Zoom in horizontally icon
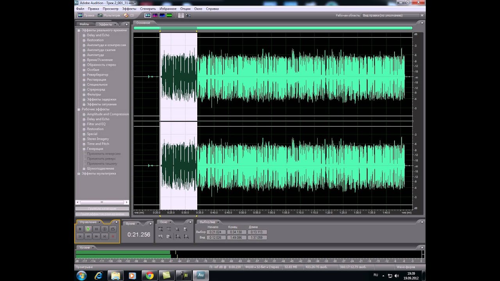 (x=161, y=229)
